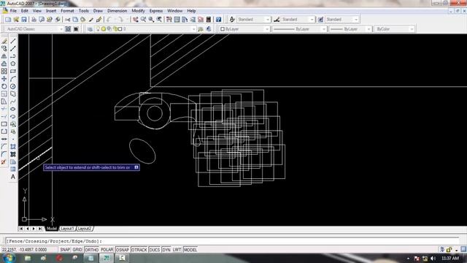Select the Move modify tool

click(4, 79)
